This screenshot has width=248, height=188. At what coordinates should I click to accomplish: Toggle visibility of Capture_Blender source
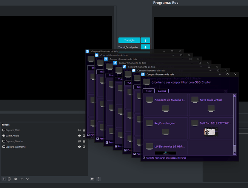coord(79,141)
